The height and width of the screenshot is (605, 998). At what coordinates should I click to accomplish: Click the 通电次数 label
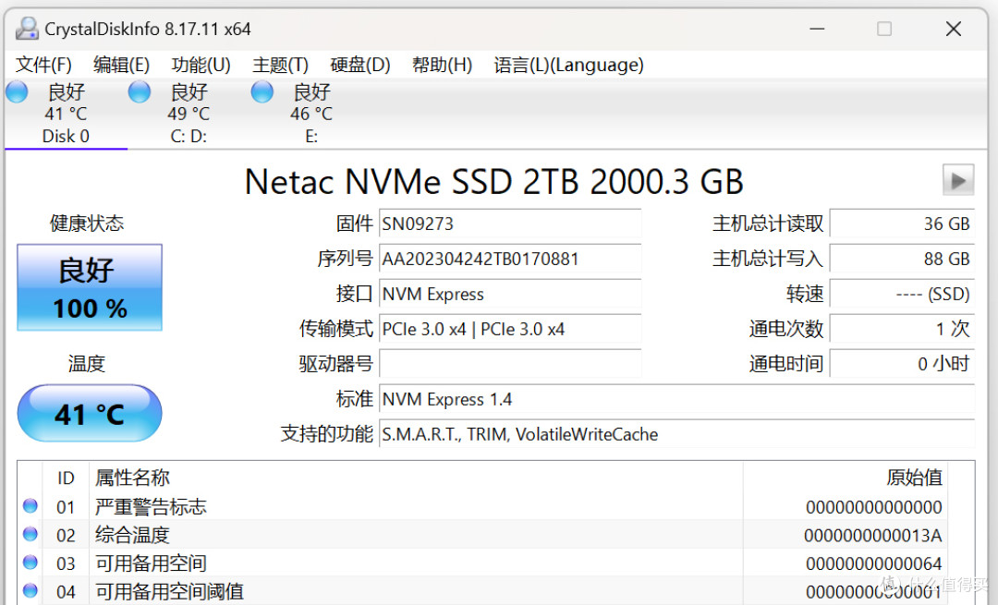pyautogui.click(x=786, y=329)
